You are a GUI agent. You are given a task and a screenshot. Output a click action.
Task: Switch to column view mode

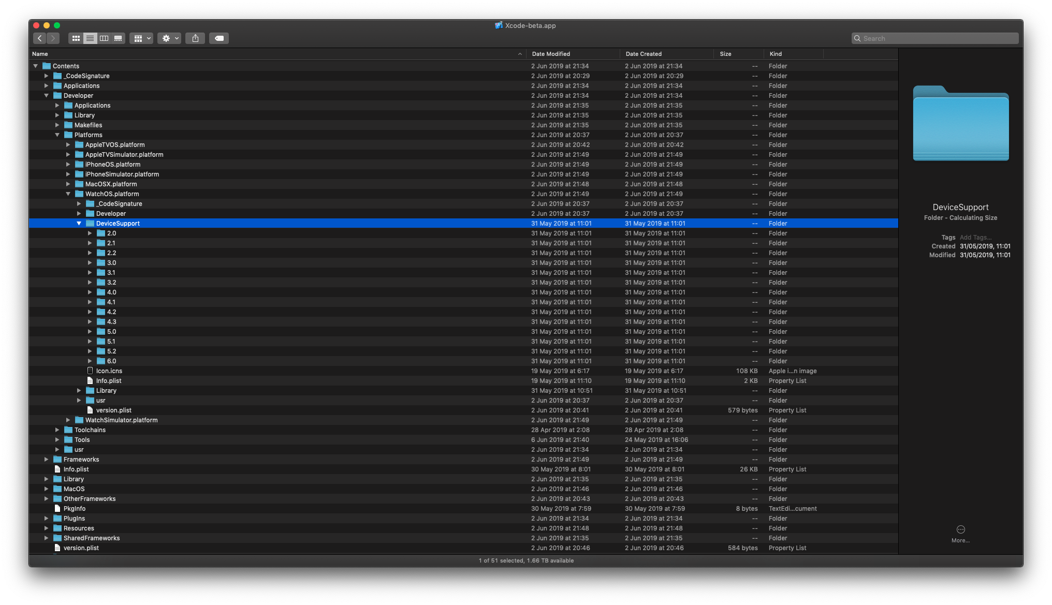[x=104, y=38]
